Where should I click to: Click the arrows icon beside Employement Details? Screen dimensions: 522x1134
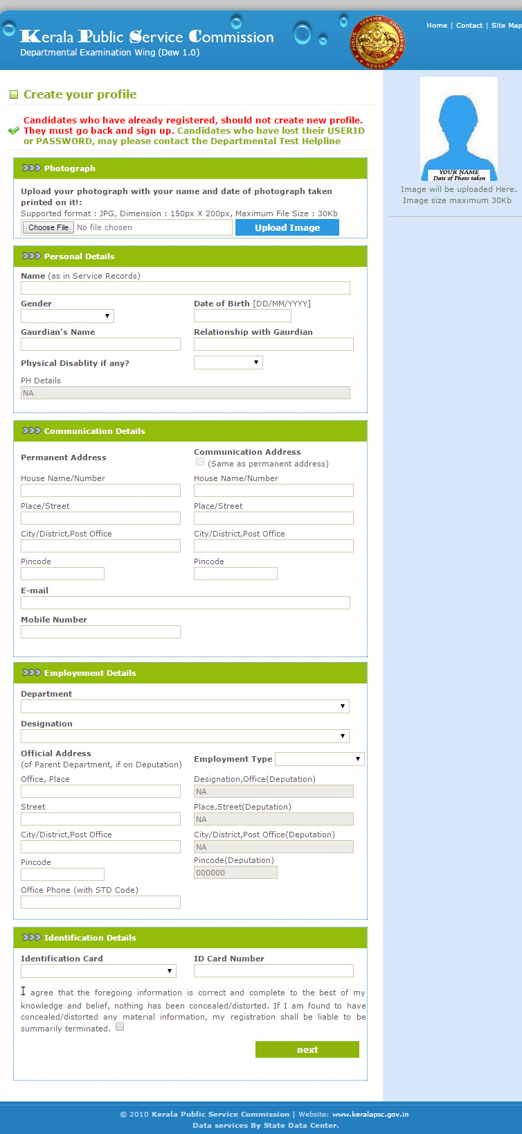click(31, 673)
